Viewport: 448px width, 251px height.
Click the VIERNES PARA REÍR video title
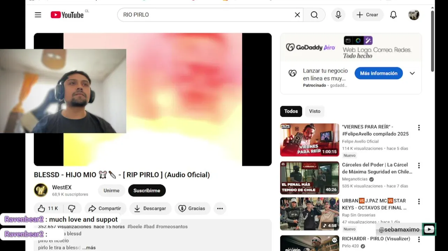pos(375,130)
